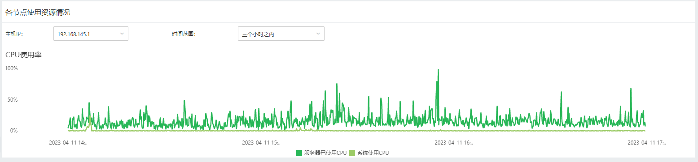Open the 三个小时之内 time range dropdown

point(281,34)
